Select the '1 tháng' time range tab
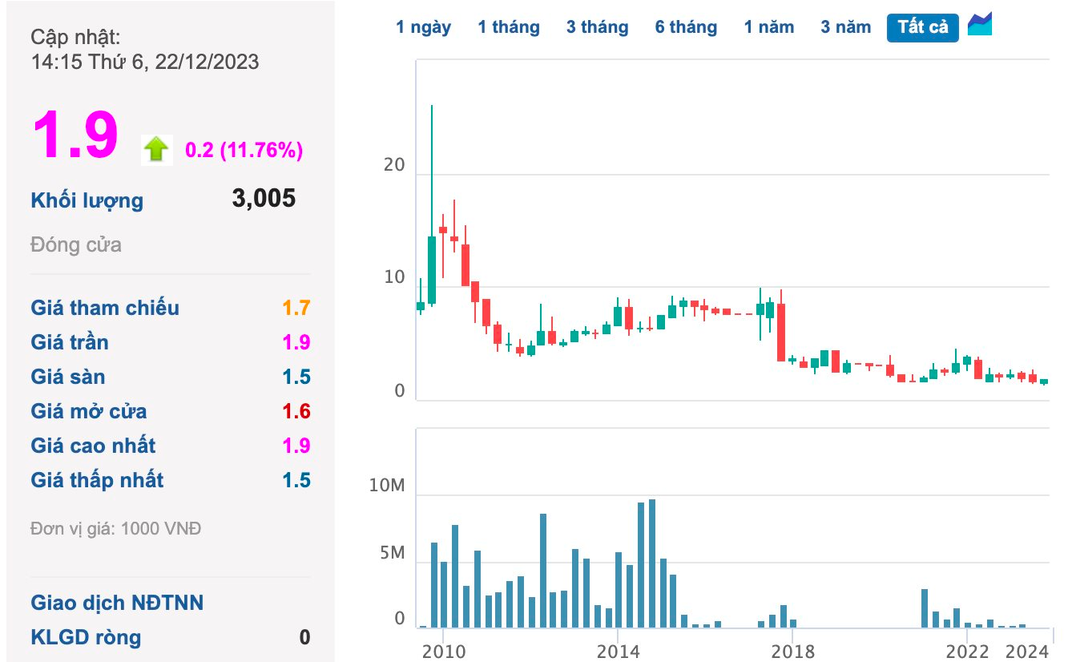 (x=509, y=27)
